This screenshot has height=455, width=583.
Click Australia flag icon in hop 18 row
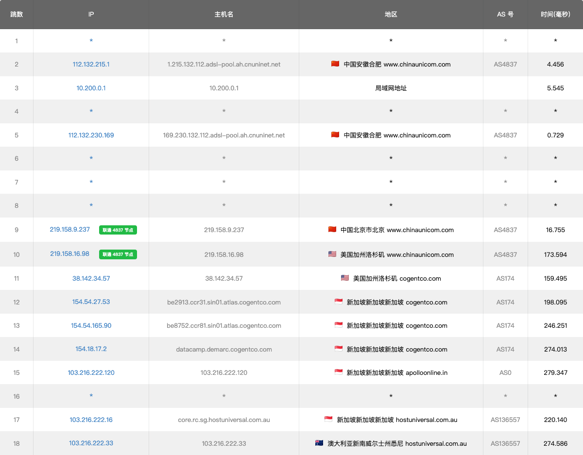[319, 443]
